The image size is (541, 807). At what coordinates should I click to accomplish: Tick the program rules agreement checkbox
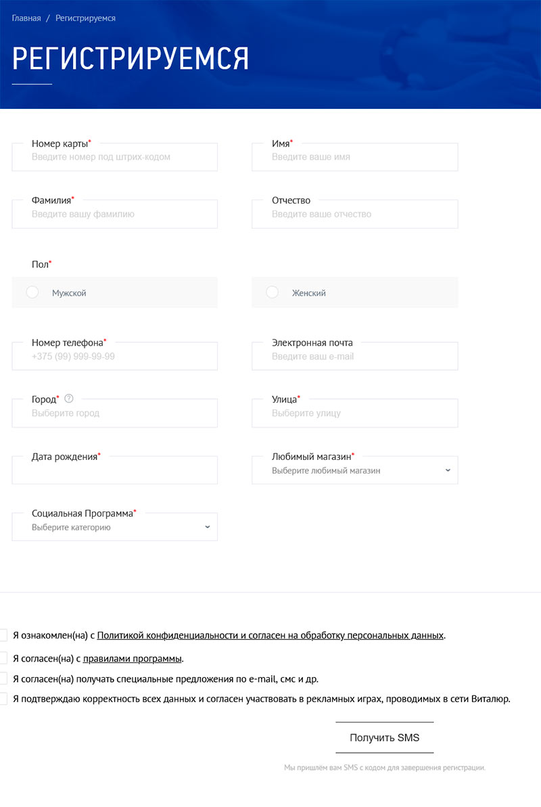(x=3, y=658)
